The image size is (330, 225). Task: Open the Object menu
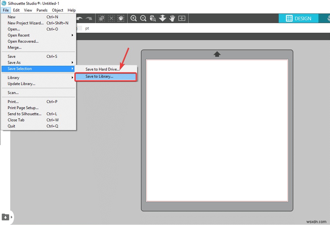click(57, 10)
